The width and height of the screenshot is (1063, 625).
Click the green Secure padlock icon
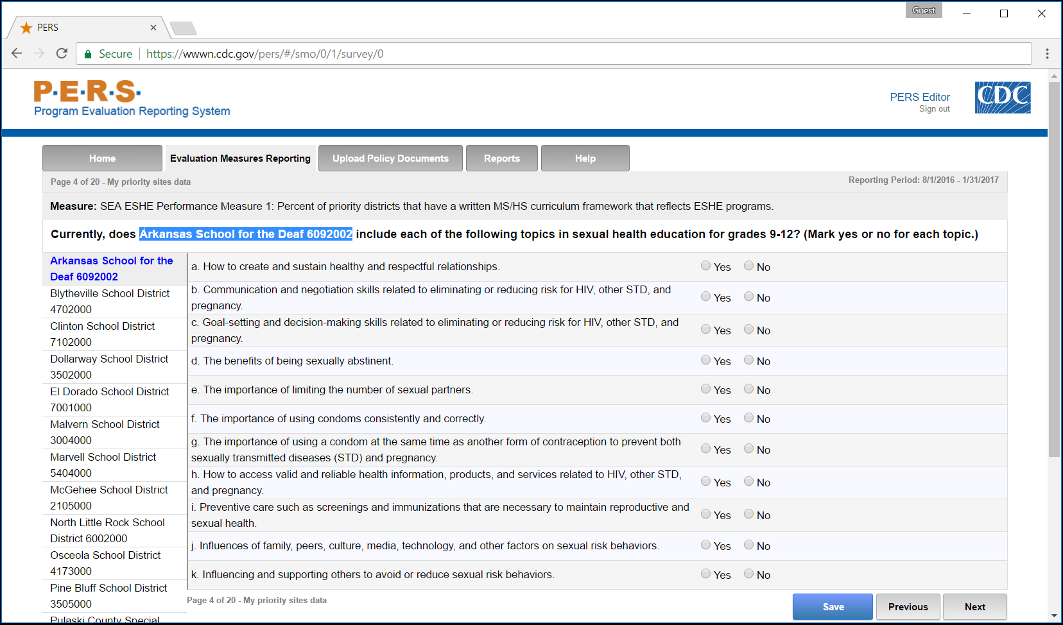[x=88, y=54]
